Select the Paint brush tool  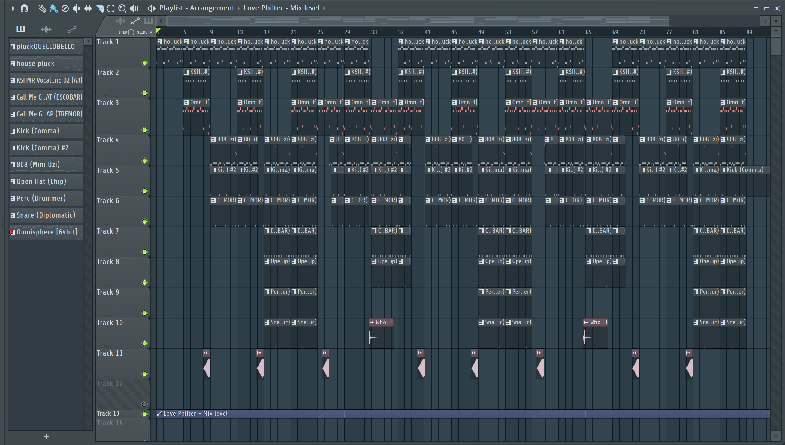pyautogui.click(x=54, y=8)
